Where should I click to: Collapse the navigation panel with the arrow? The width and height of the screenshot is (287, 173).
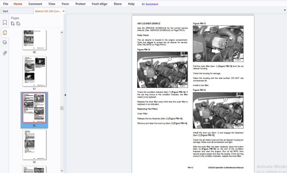[65, 95]
